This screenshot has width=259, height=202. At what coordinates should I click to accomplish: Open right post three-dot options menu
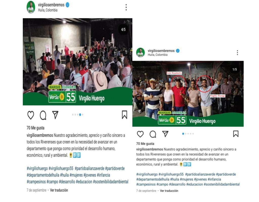coord(237,53)
